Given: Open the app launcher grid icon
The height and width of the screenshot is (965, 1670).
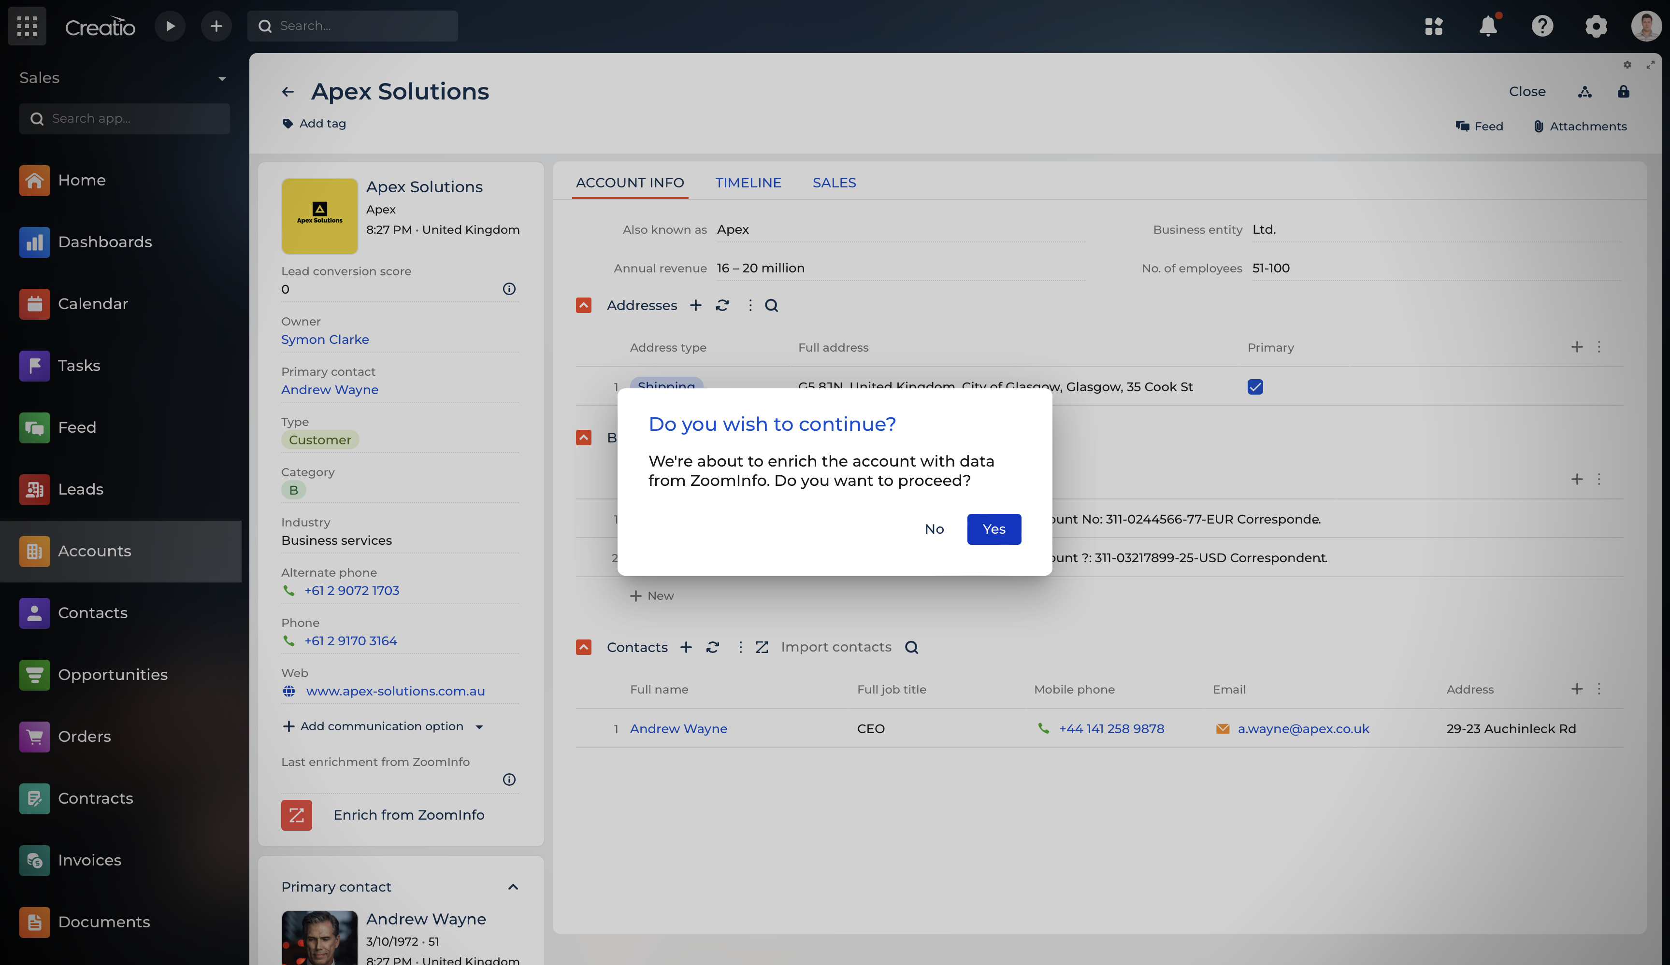Looking at the screenshot, I should tap(27, 26).
